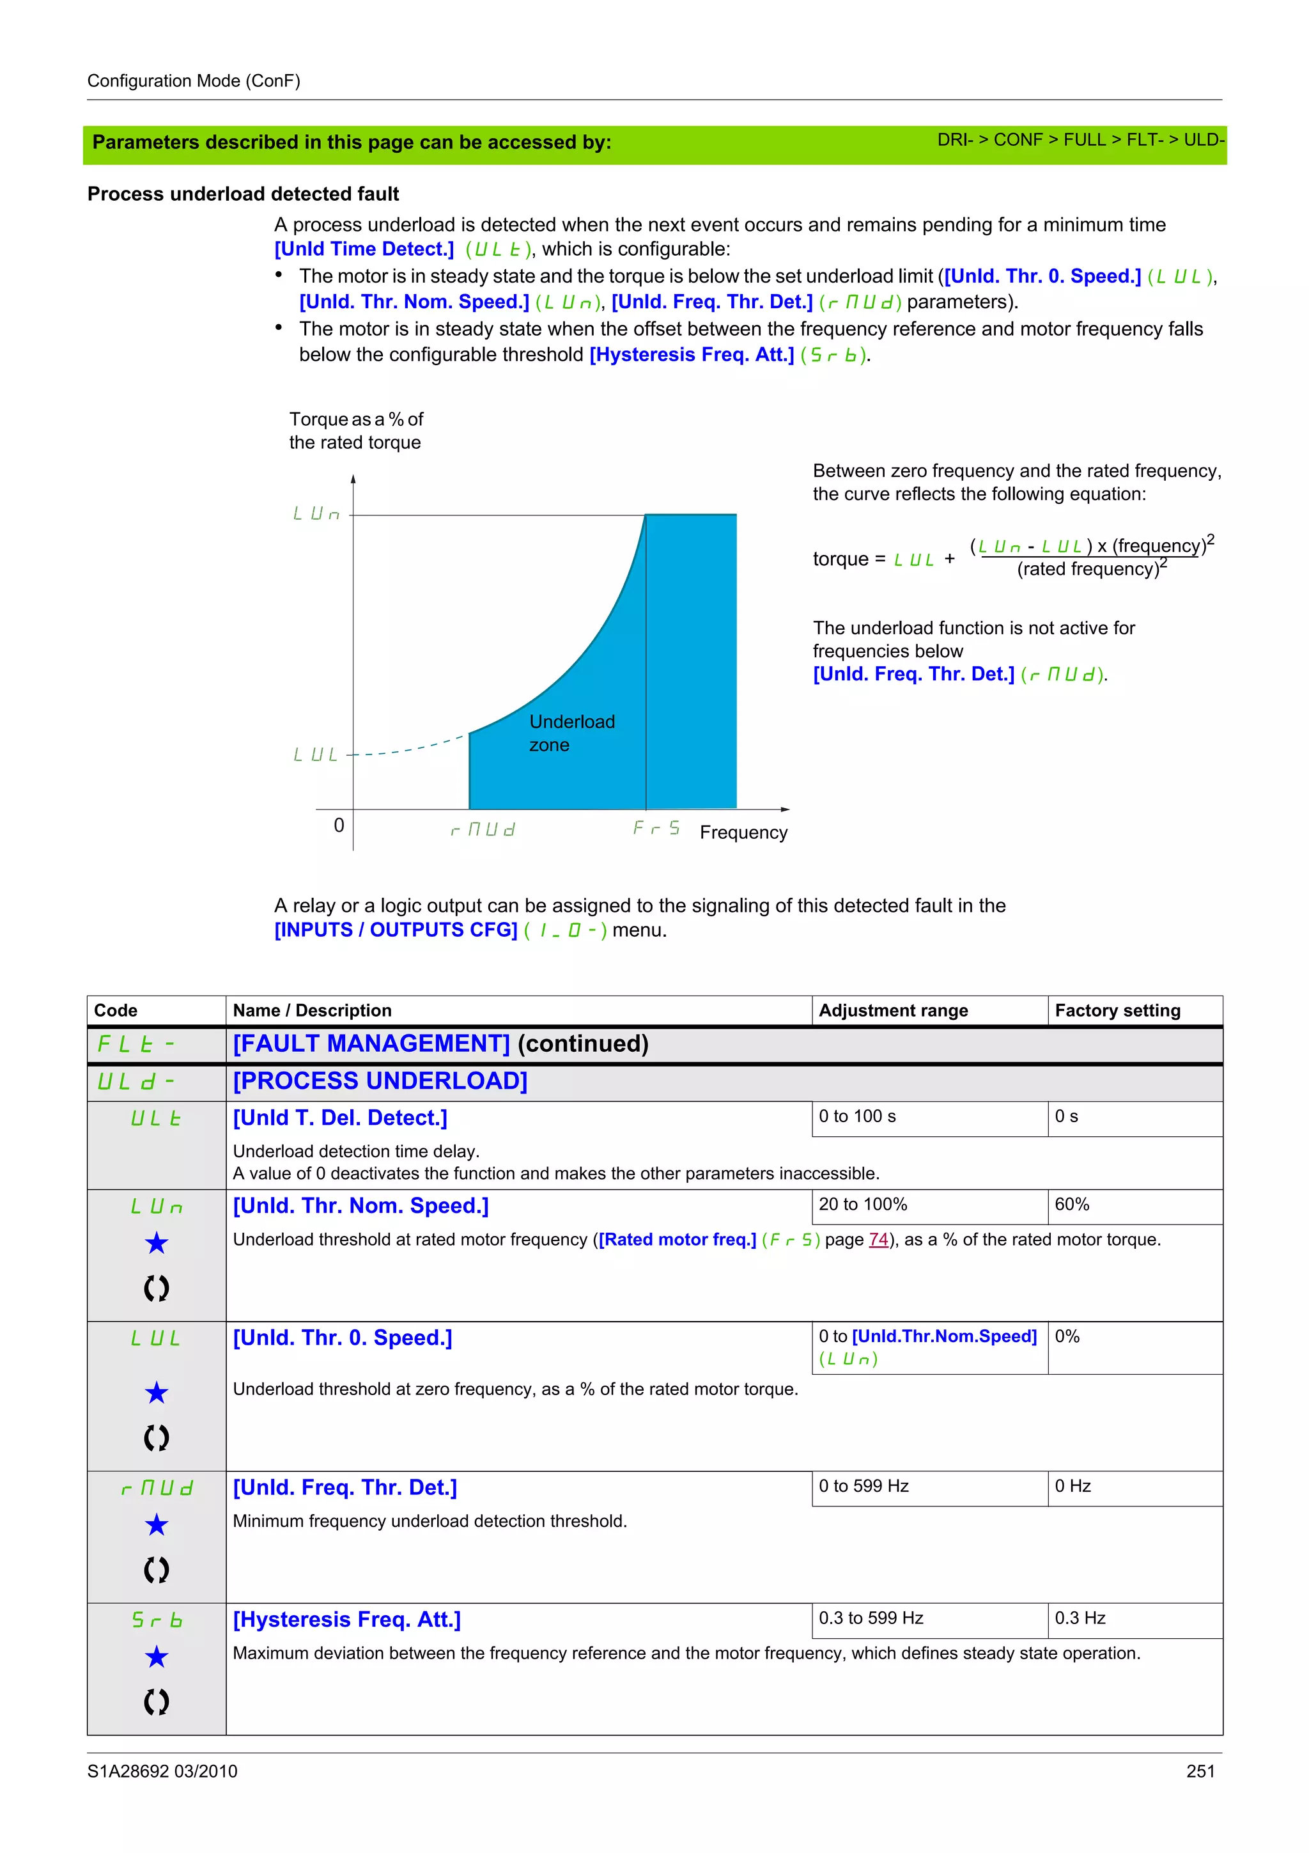Screen dimensions: 1309x1853
Task: Click [Hysteresis Freq. Att.] link in bullet text
Action: pos(691,354)
